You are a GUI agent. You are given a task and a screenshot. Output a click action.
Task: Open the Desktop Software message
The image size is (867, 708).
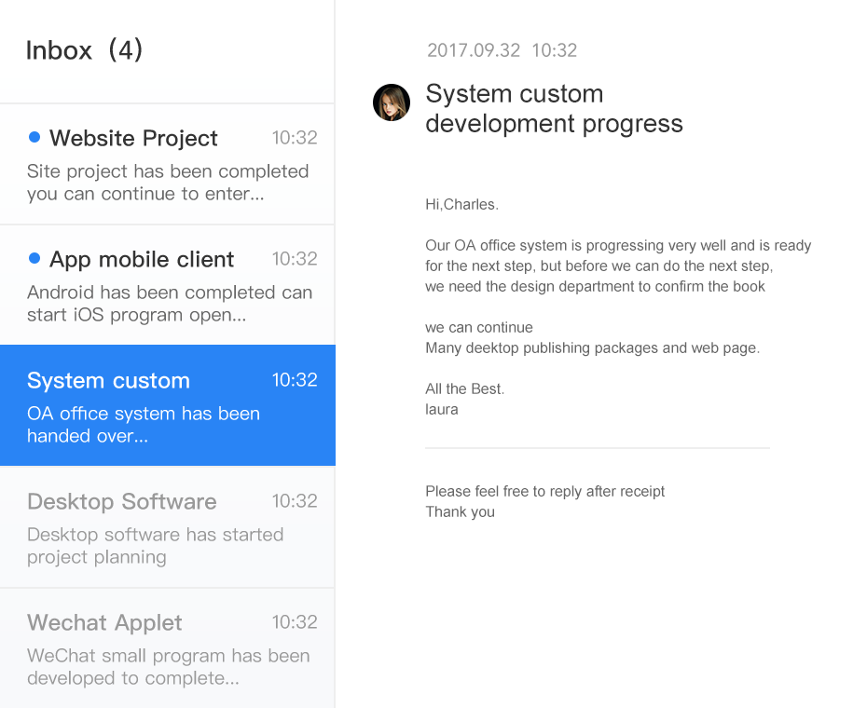tap(121, 502)
